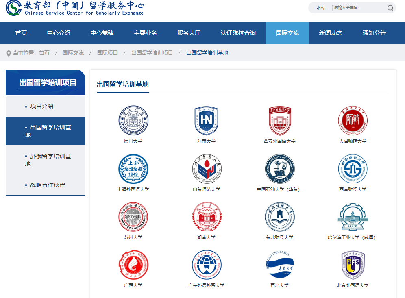405x298 pixels.
Task: Click the 首页 breadcrumb link
Action: 44,53
